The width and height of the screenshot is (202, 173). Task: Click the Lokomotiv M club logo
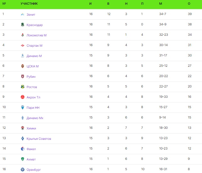(22, 35)
